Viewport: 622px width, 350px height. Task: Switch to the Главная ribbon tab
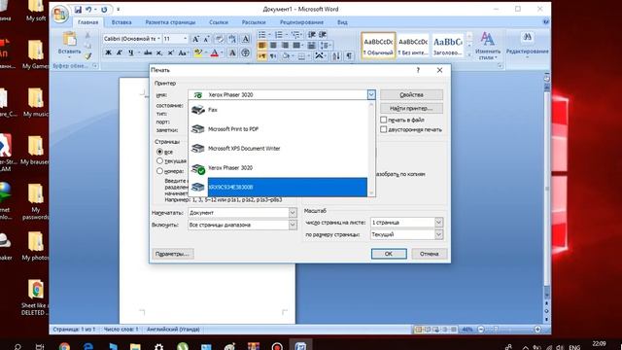(88, 22)
